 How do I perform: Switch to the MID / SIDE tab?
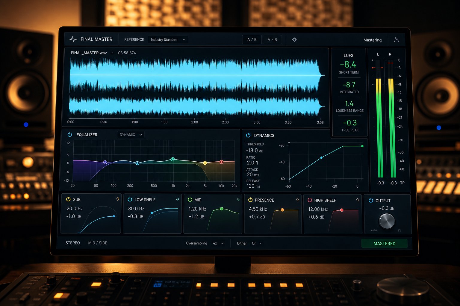[x=98, y=243]
